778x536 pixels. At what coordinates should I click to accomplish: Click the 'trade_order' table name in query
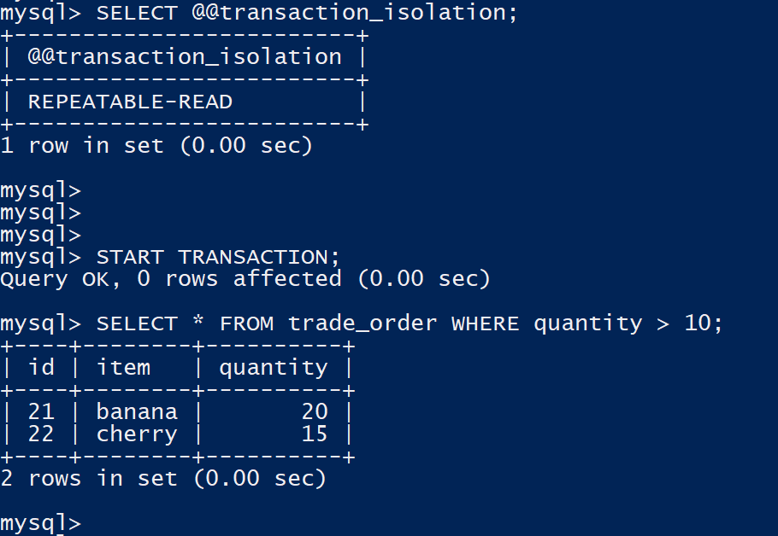pyautogui.click(x=362, y=323)
